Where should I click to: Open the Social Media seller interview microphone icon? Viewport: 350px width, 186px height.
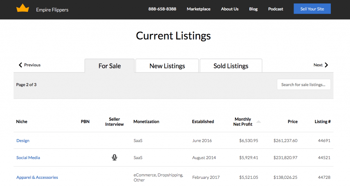click(114, 157)
